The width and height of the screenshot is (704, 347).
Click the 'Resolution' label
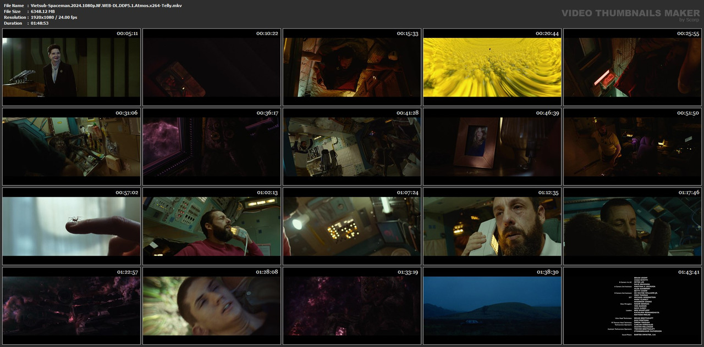pyautogui.click(x=14, y=18)
